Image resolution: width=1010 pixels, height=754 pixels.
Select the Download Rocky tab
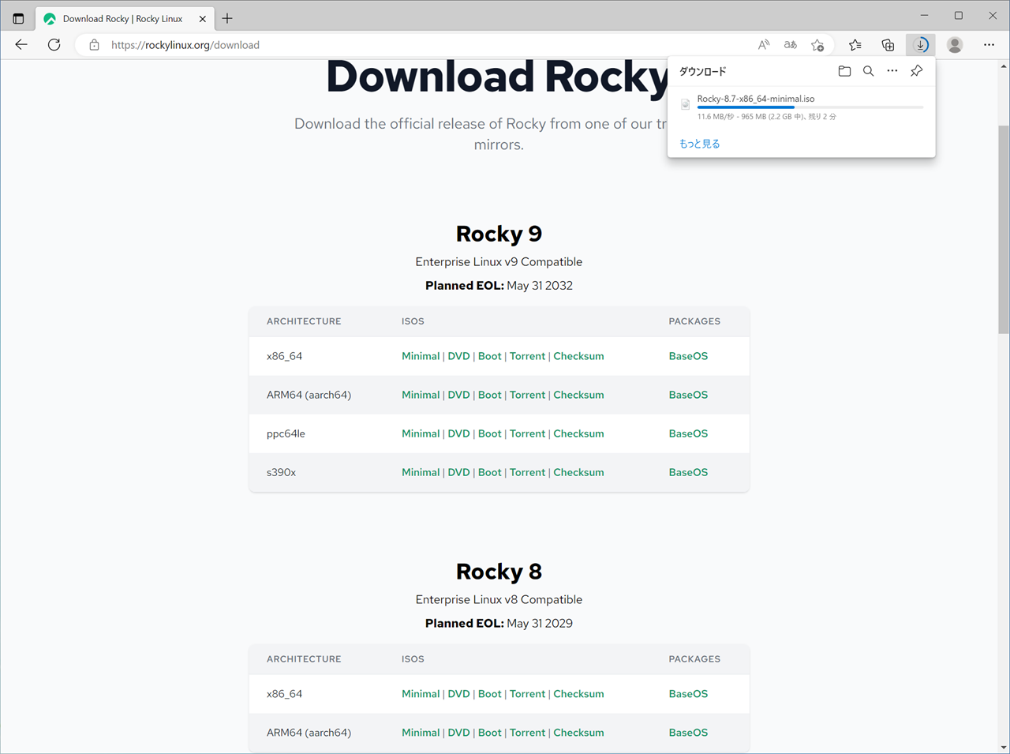122,18
